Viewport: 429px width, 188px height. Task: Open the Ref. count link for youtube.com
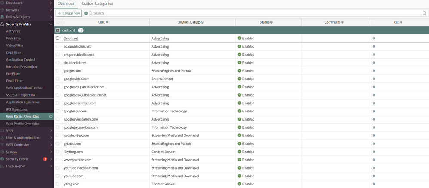tap(374, 176)
